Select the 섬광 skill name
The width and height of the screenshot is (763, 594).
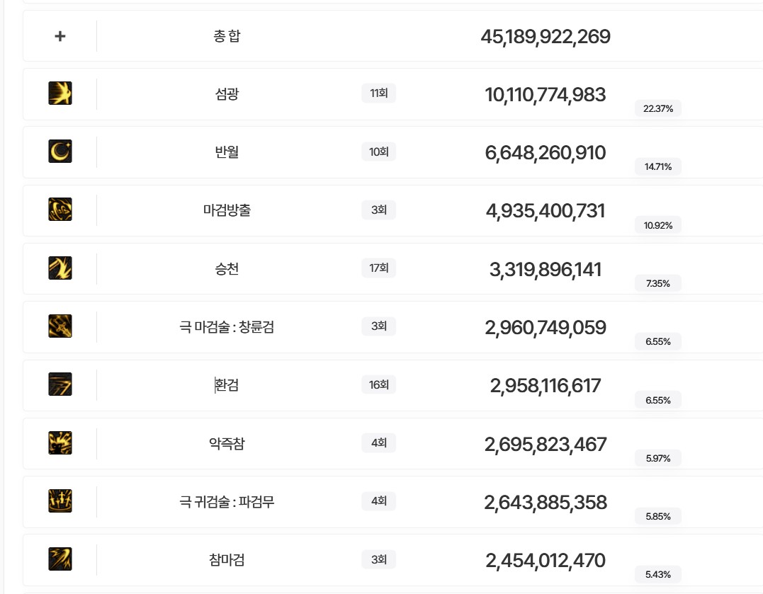[x=227, y=93]
